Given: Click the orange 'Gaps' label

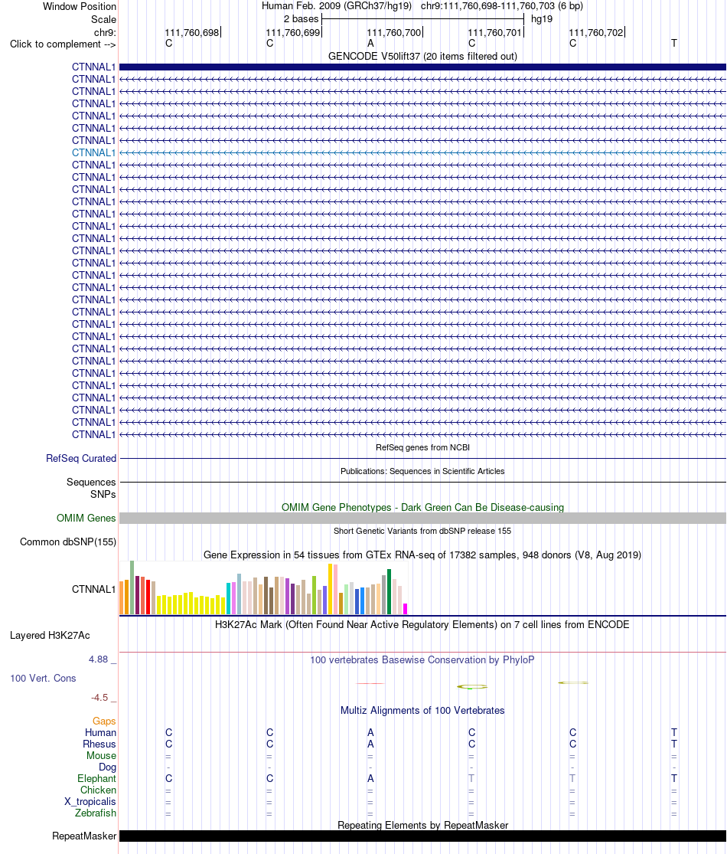Looking at the screenshot, I should [104, 721].
